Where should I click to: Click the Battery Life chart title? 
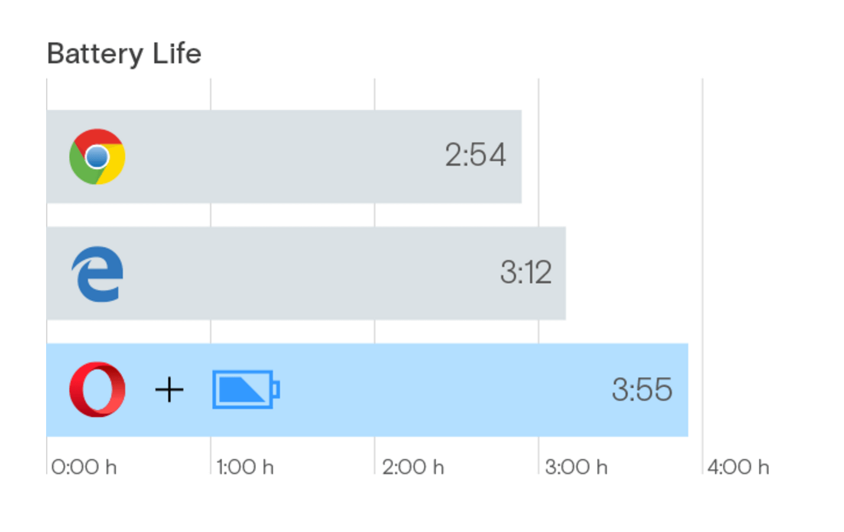[124, 54]
